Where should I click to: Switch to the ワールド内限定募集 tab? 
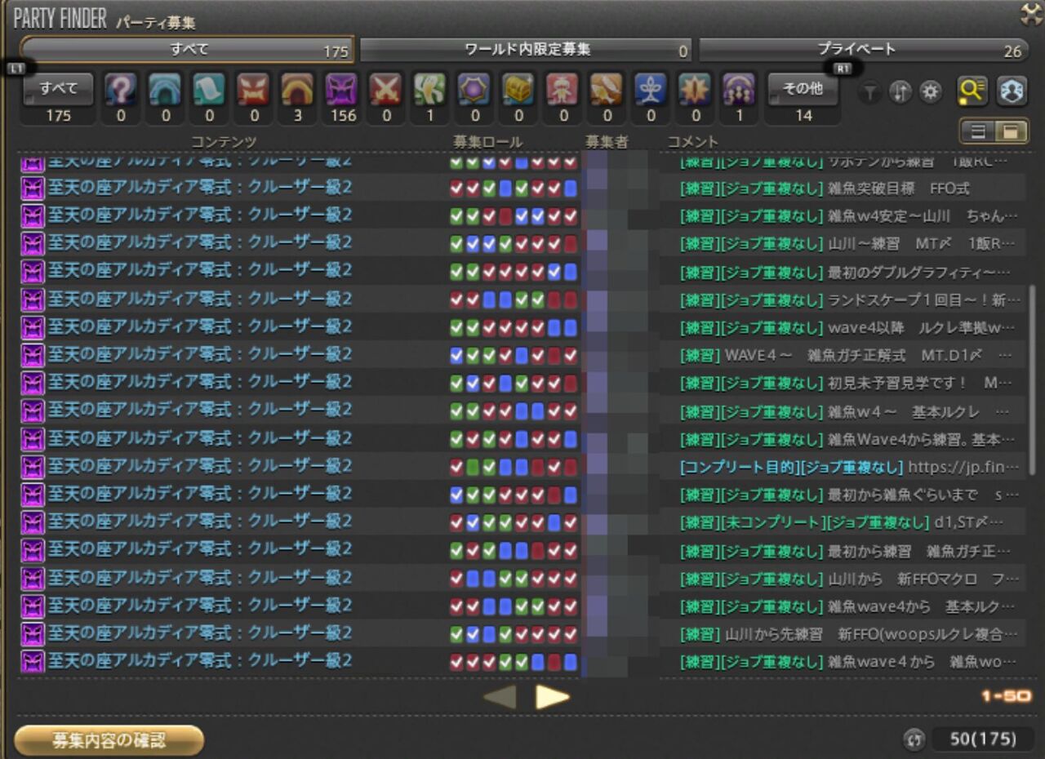(527, 50)
